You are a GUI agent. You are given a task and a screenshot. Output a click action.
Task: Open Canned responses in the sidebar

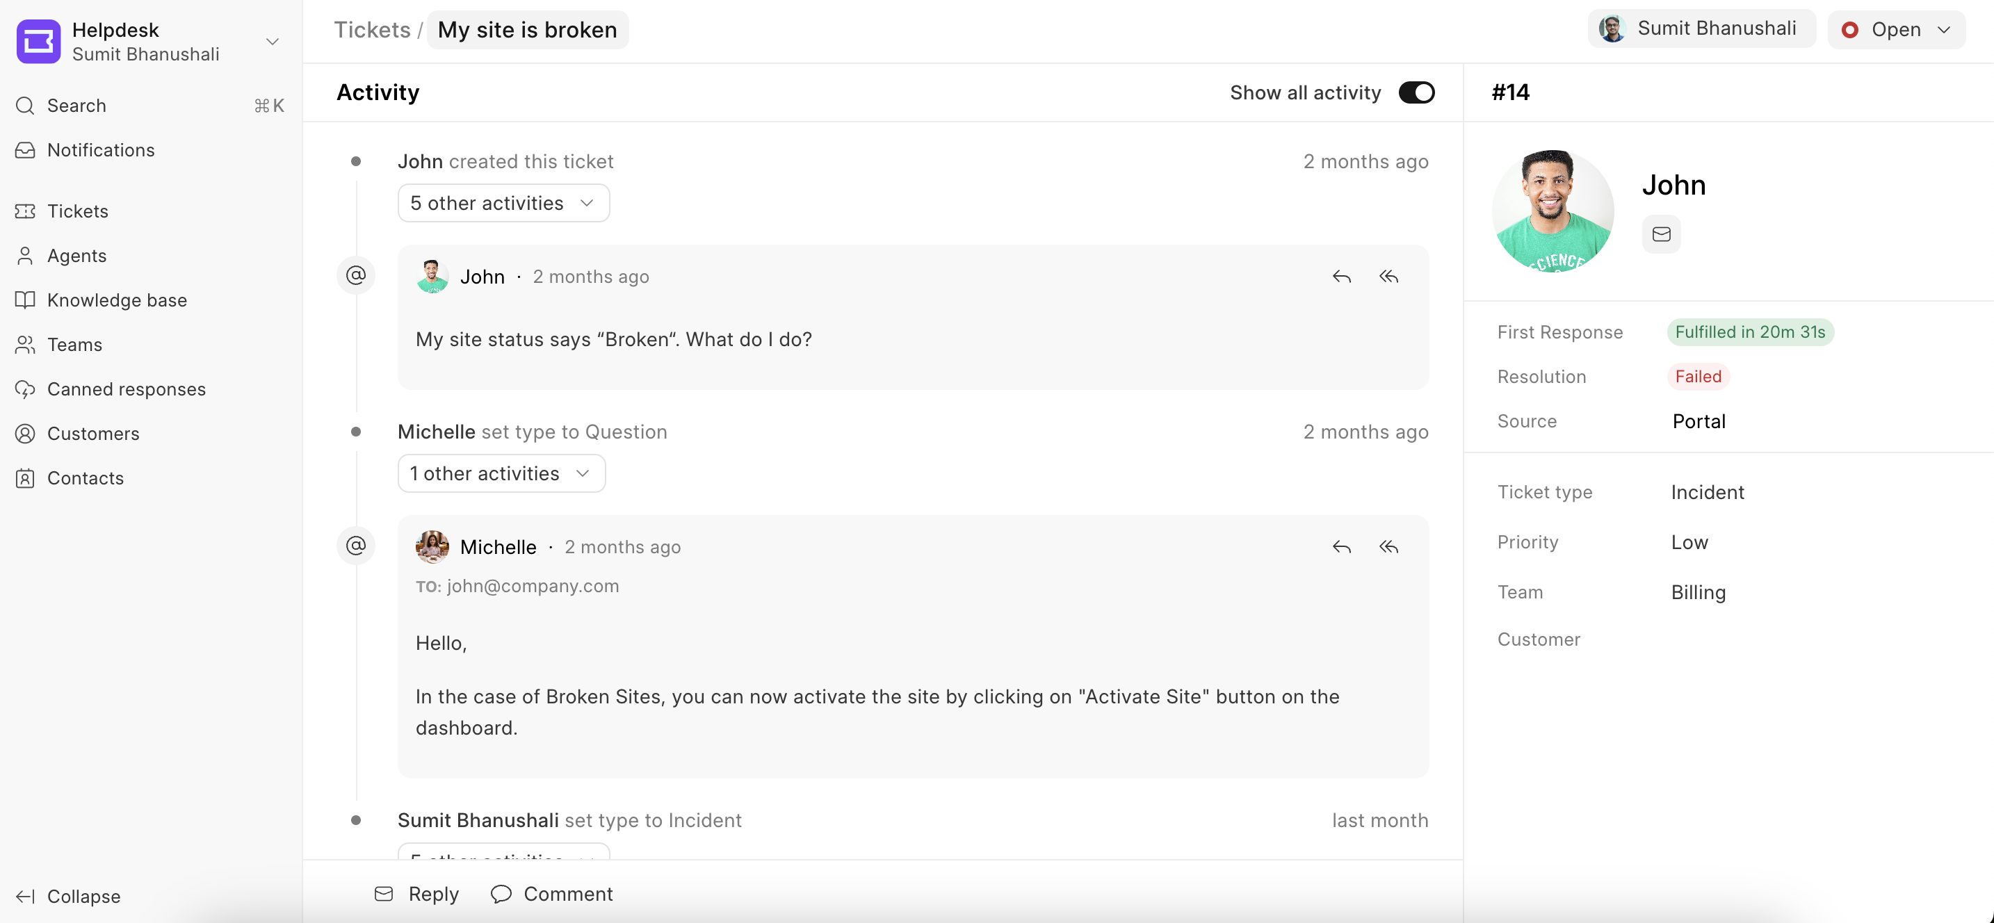[x=126, y=389]
